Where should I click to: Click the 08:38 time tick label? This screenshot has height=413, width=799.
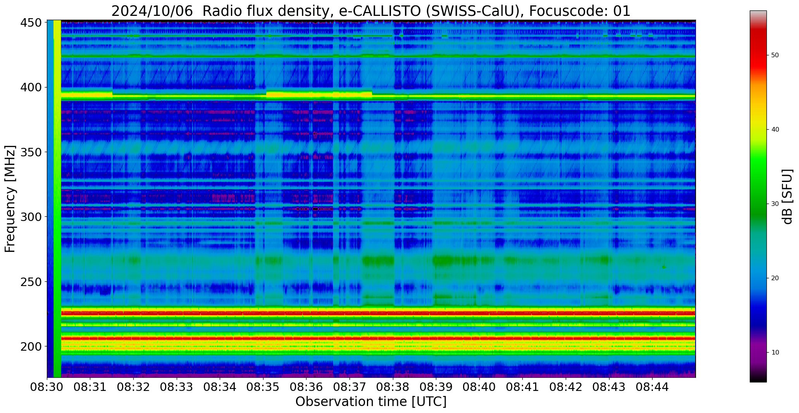(x=393, y=386)
